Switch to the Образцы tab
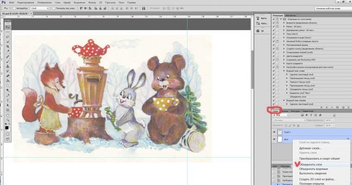Screen dimensions: 352x185 point(285,166)
